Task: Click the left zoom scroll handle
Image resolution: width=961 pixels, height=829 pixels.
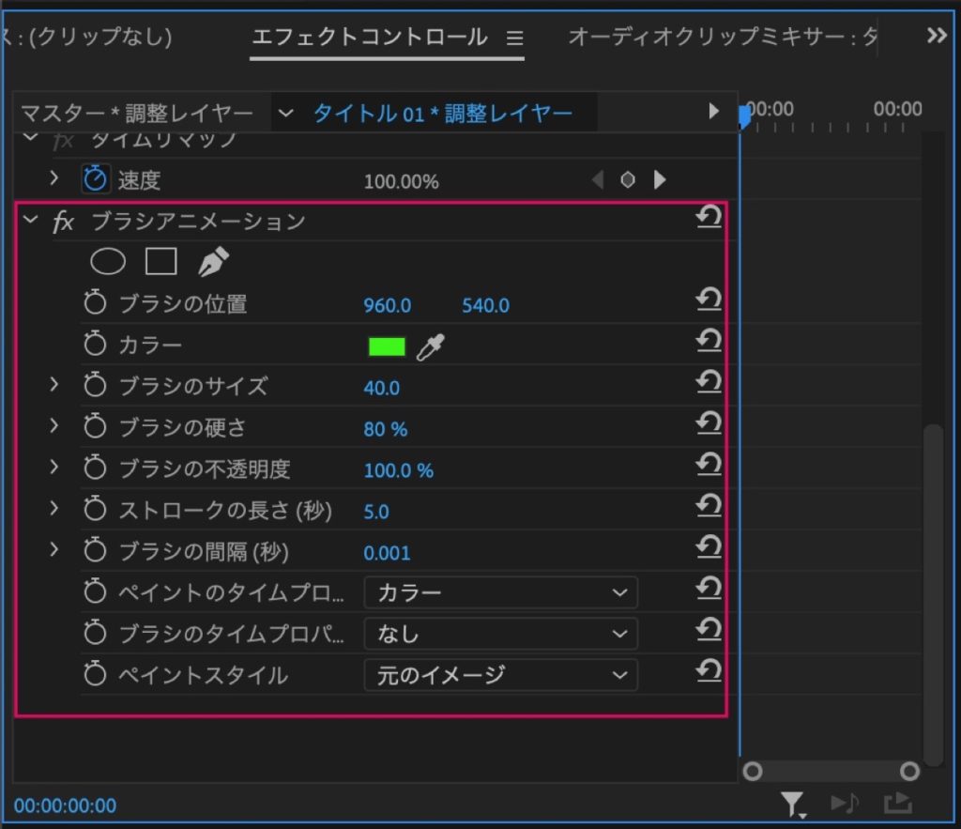Action: click(753, 771)
